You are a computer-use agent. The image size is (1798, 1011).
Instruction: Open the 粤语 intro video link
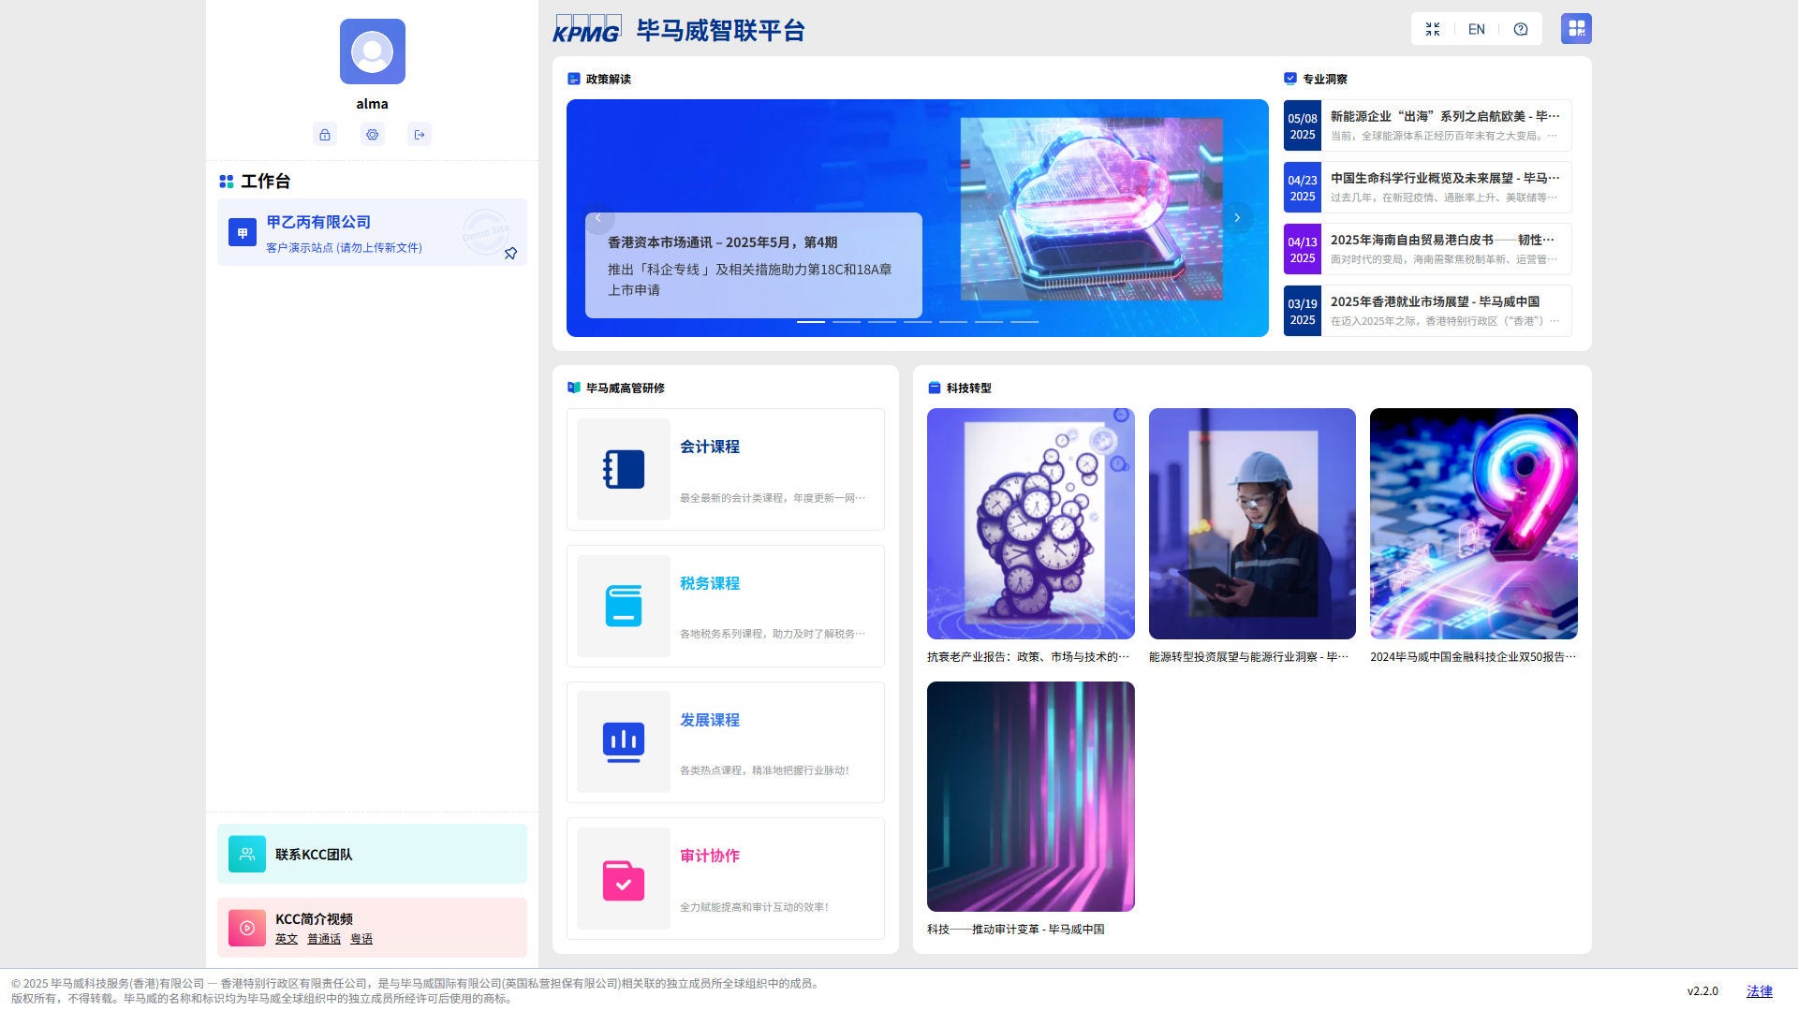click(x=361, y=939)
